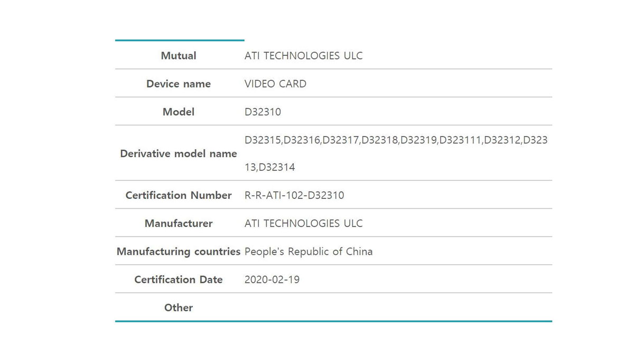Click the Manufacturing countries label
634x356 pixels.
pos(179,252)
